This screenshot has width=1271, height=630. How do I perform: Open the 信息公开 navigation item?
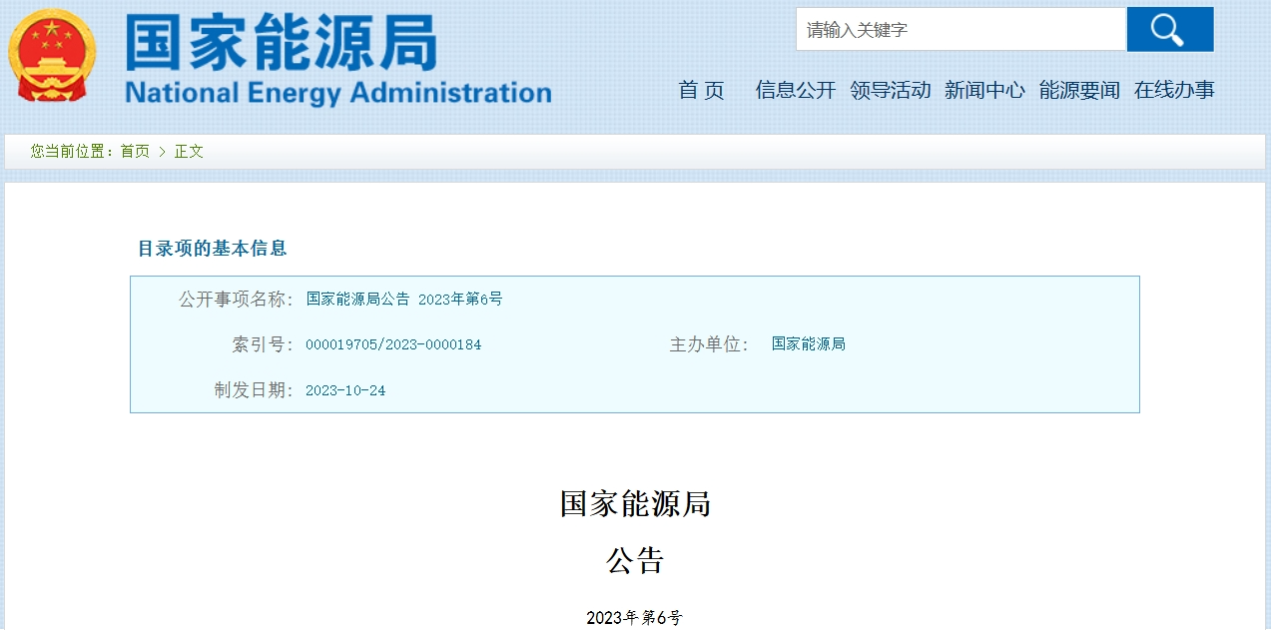point(796,90)
